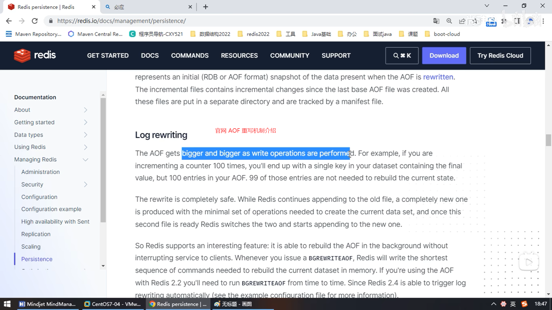Viewport: 552px width, 310px height.
Task: Open the COMMANDS navigation menu
Action: (x=190, y=55)
